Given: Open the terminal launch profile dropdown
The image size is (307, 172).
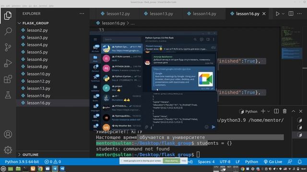Looking at the screenshot, I should (x=269, y=111).
